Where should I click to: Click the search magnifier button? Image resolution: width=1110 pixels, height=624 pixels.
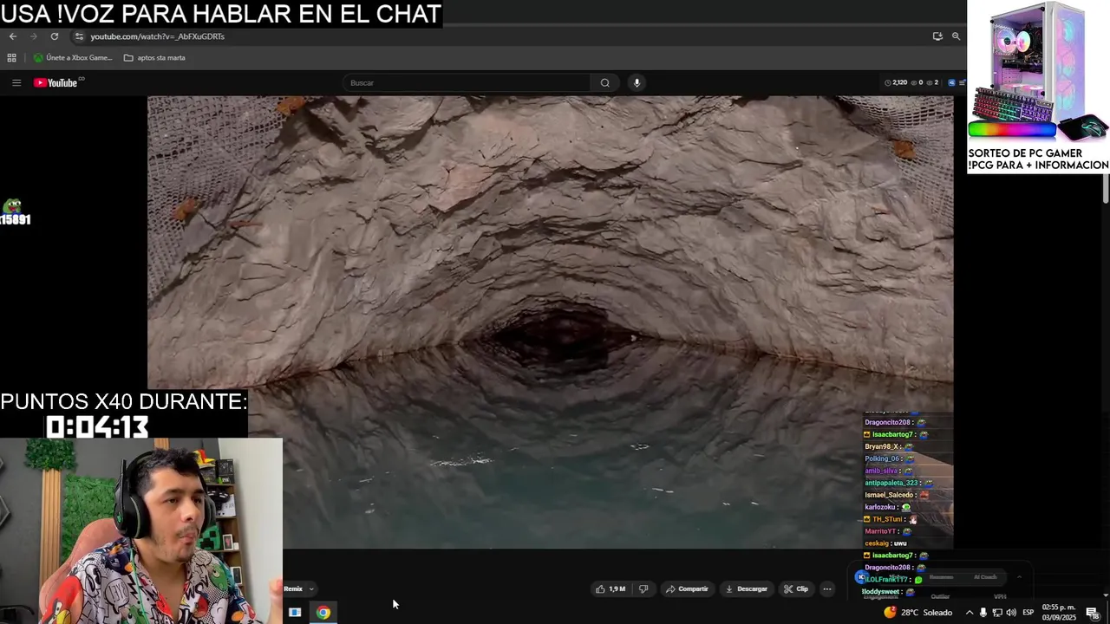point(605,83)
